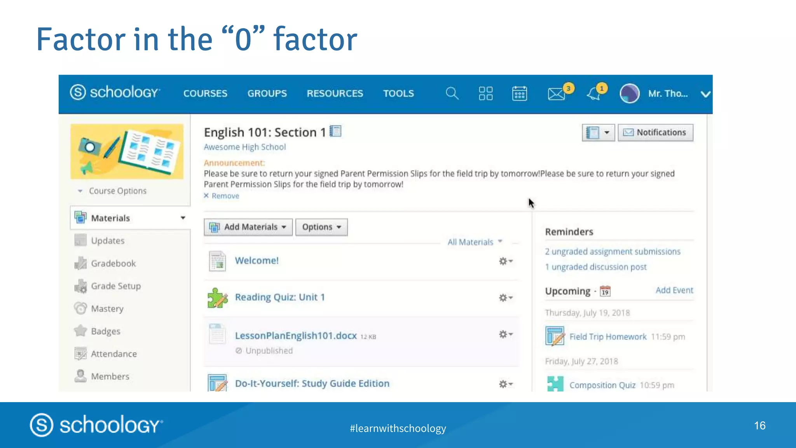Open Composition Quiz event
796x448 pixels.
point(602,385)
